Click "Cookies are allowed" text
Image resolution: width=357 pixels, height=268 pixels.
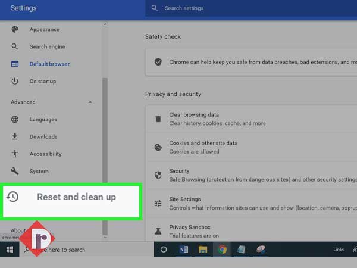pos(194,151)
